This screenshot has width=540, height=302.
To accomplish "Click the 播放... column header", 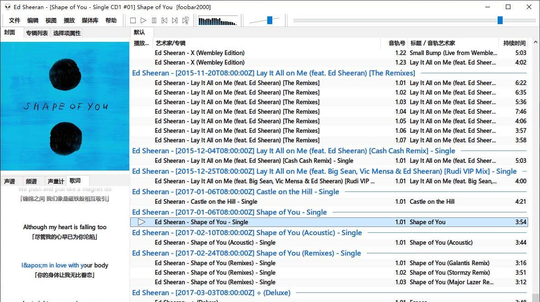I will 141,43.
